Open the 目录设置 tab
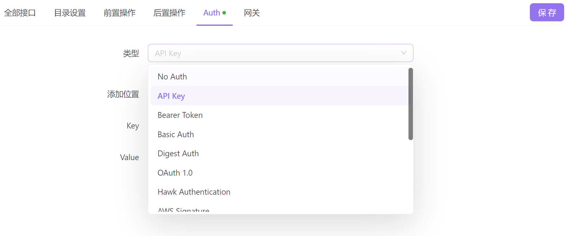Viewport: 569px width, 236px height. tap(70, 13)
